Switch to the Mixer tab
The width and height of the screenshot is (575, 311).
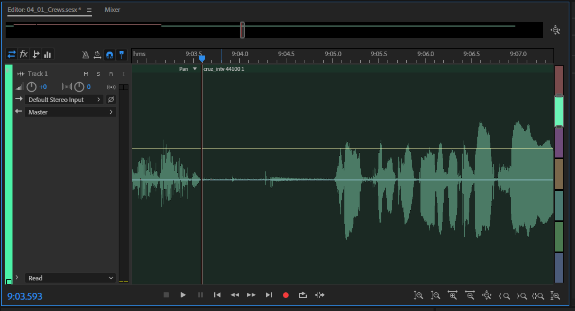coord(112,10)
